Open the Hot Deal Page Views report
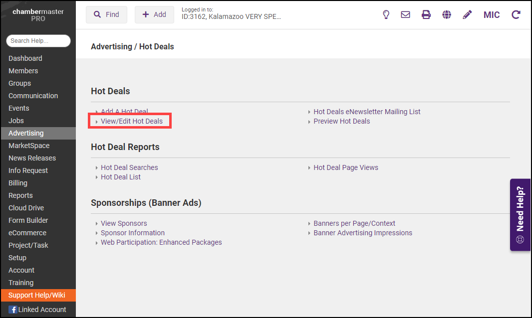 point(345,167)
